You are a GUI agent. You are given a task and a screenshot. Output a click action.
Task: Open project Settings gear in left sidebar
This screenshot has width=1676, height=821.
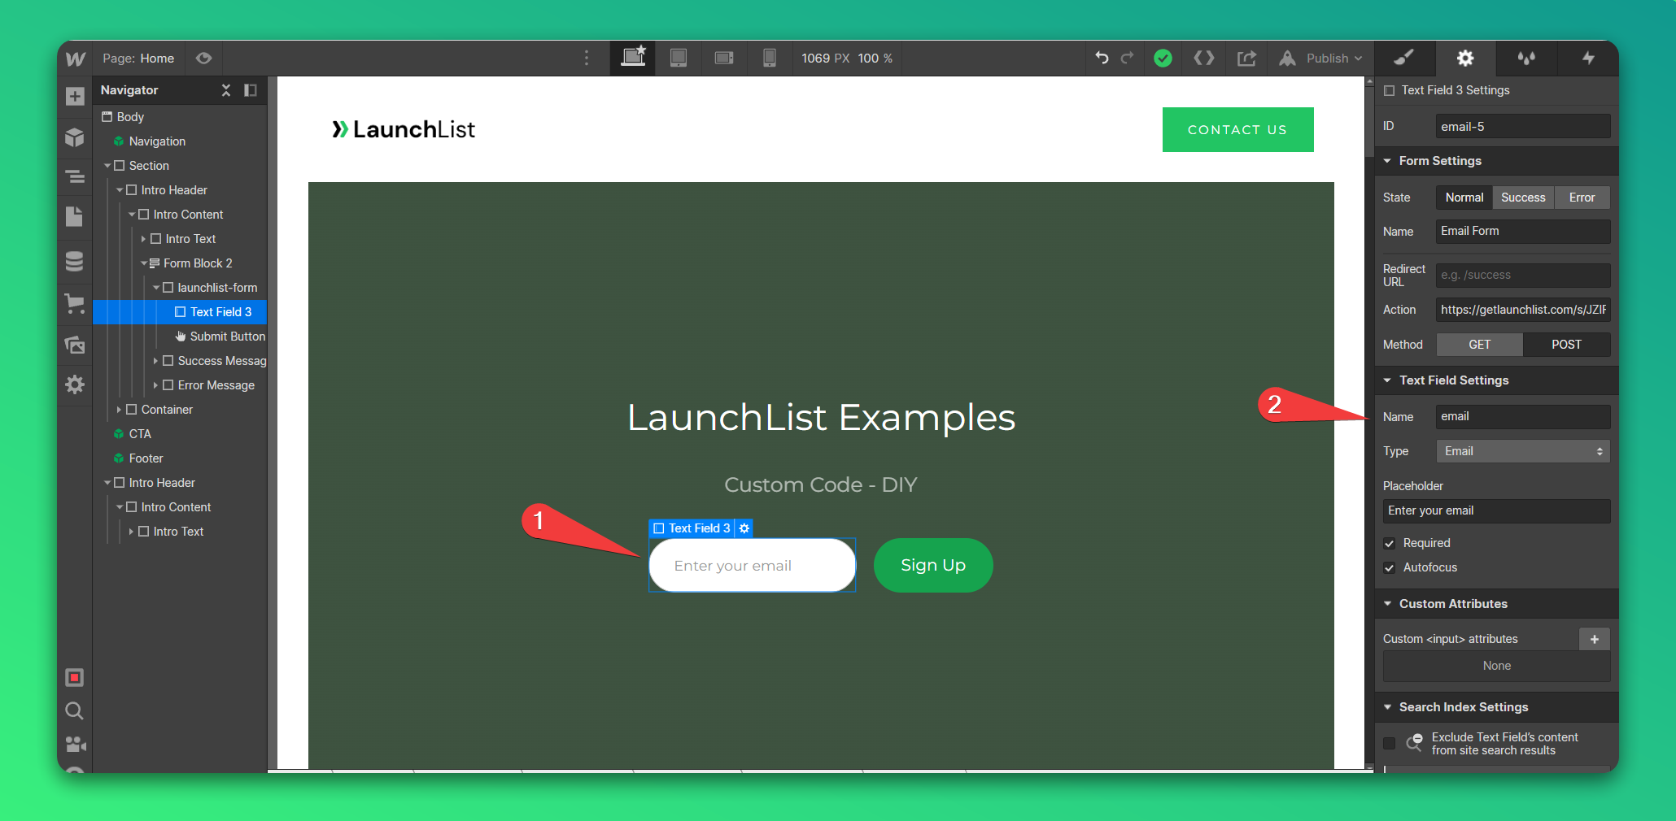(x=75, y=384)
